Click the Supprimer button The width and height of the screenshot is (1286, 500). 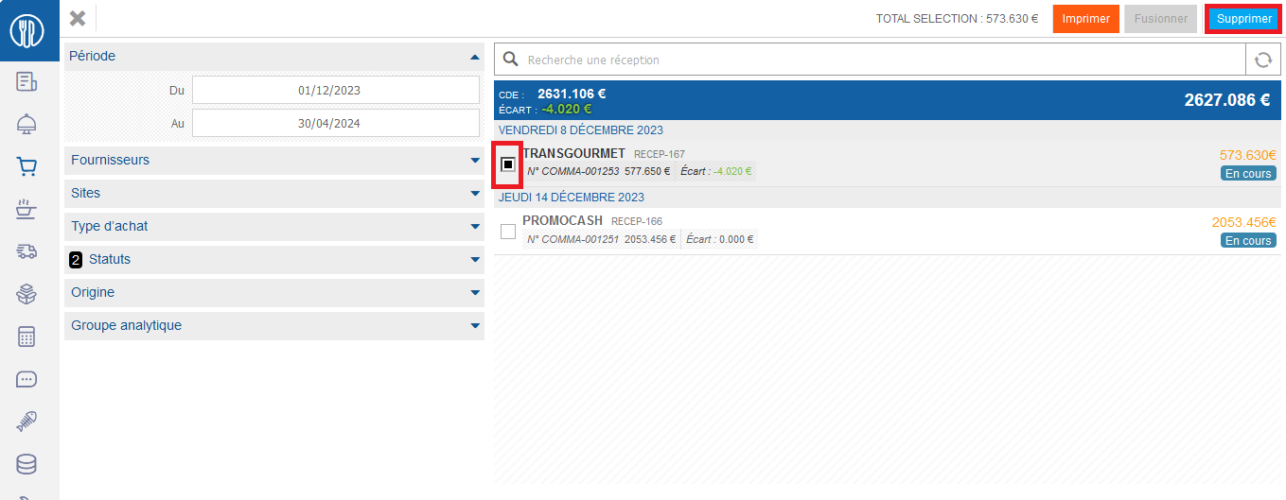[x=1244, y=19]
